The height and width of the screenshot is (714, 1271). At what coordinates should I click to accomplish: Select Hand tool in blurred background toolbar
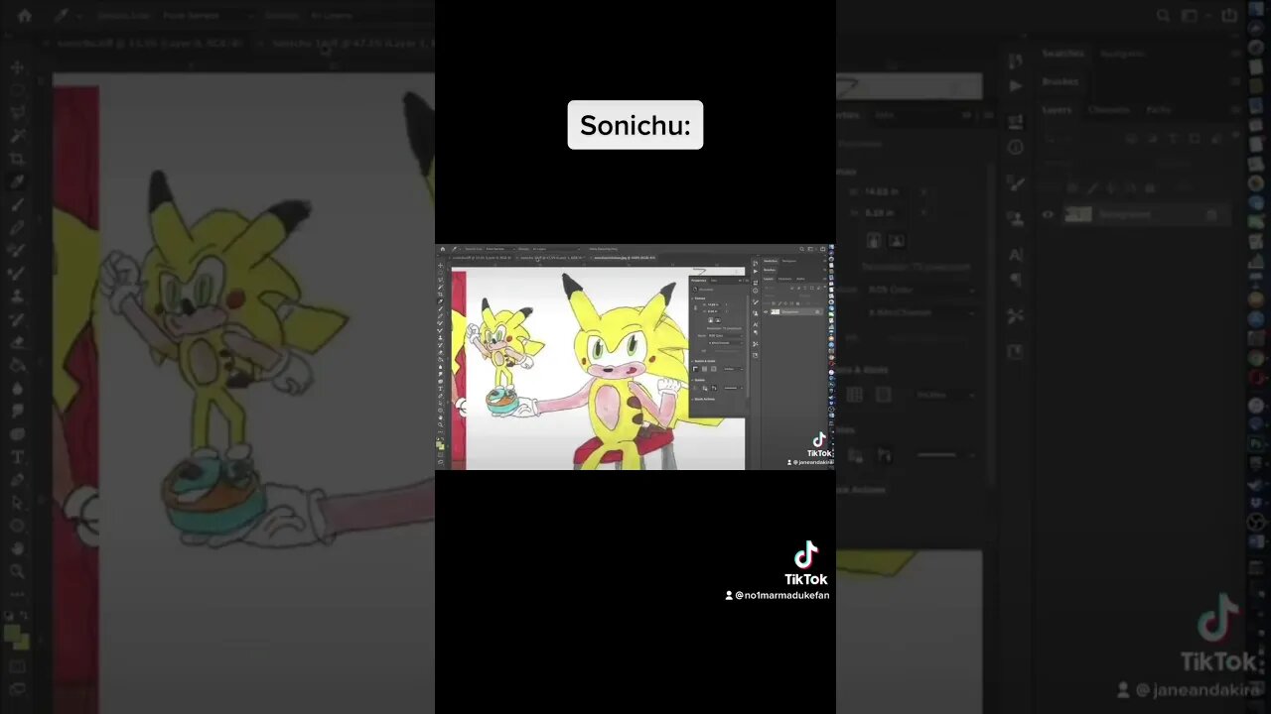click(x=17, y=548)
